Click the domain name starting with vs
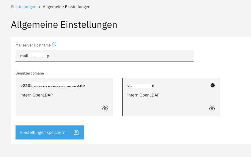Screen dimensions: 251x157 (x=141, y=86)
